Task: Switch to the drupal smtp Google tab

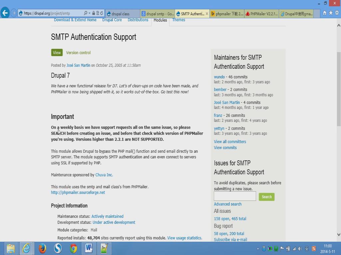Action: [x=158, y=14]
